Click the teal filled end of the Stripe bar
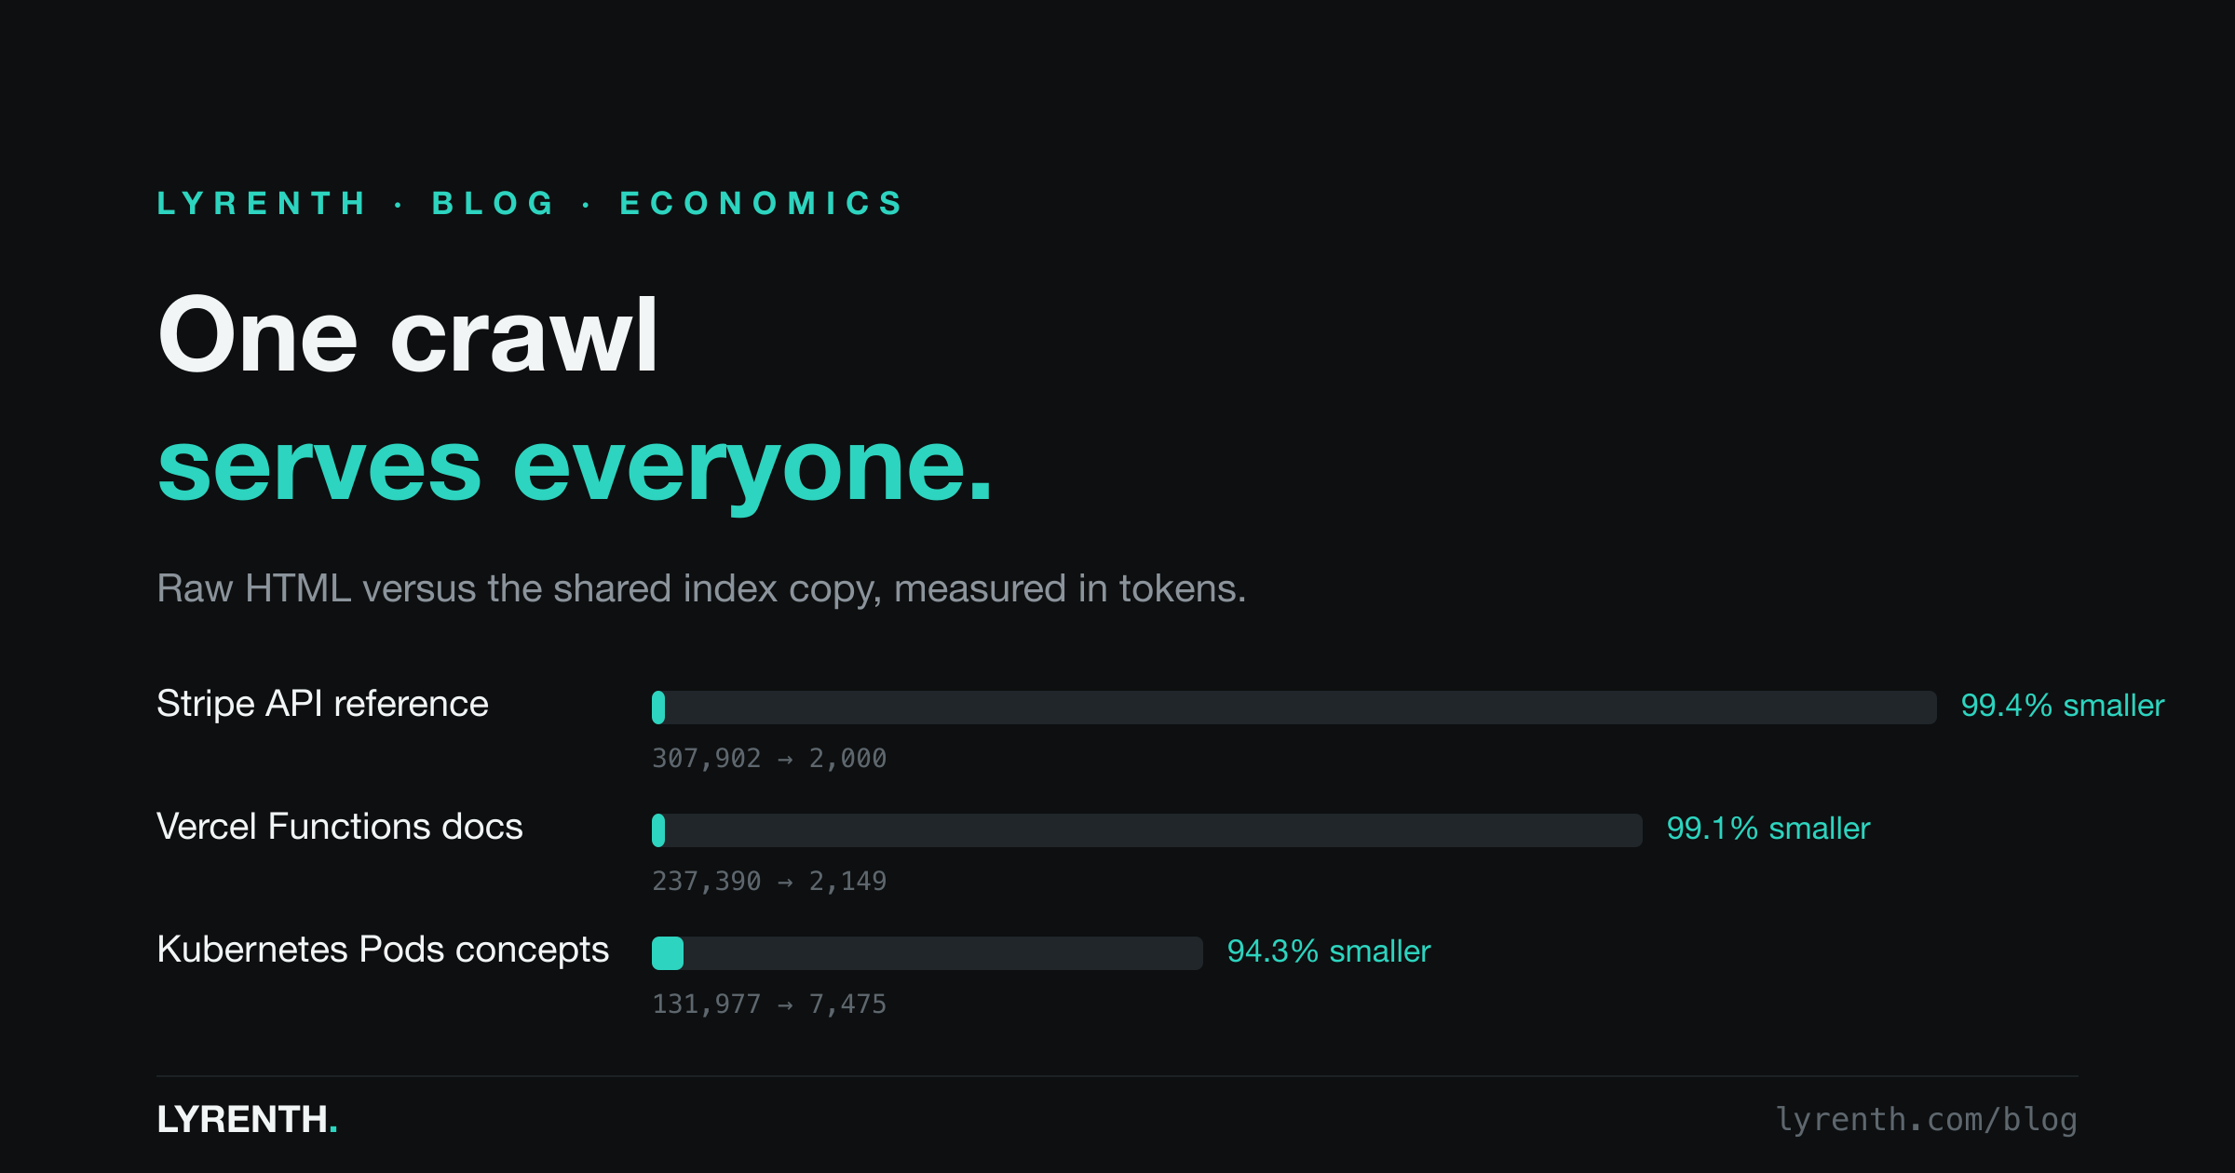The height and width of the screenshot is (1173, 2235). [x=658, y=708]
